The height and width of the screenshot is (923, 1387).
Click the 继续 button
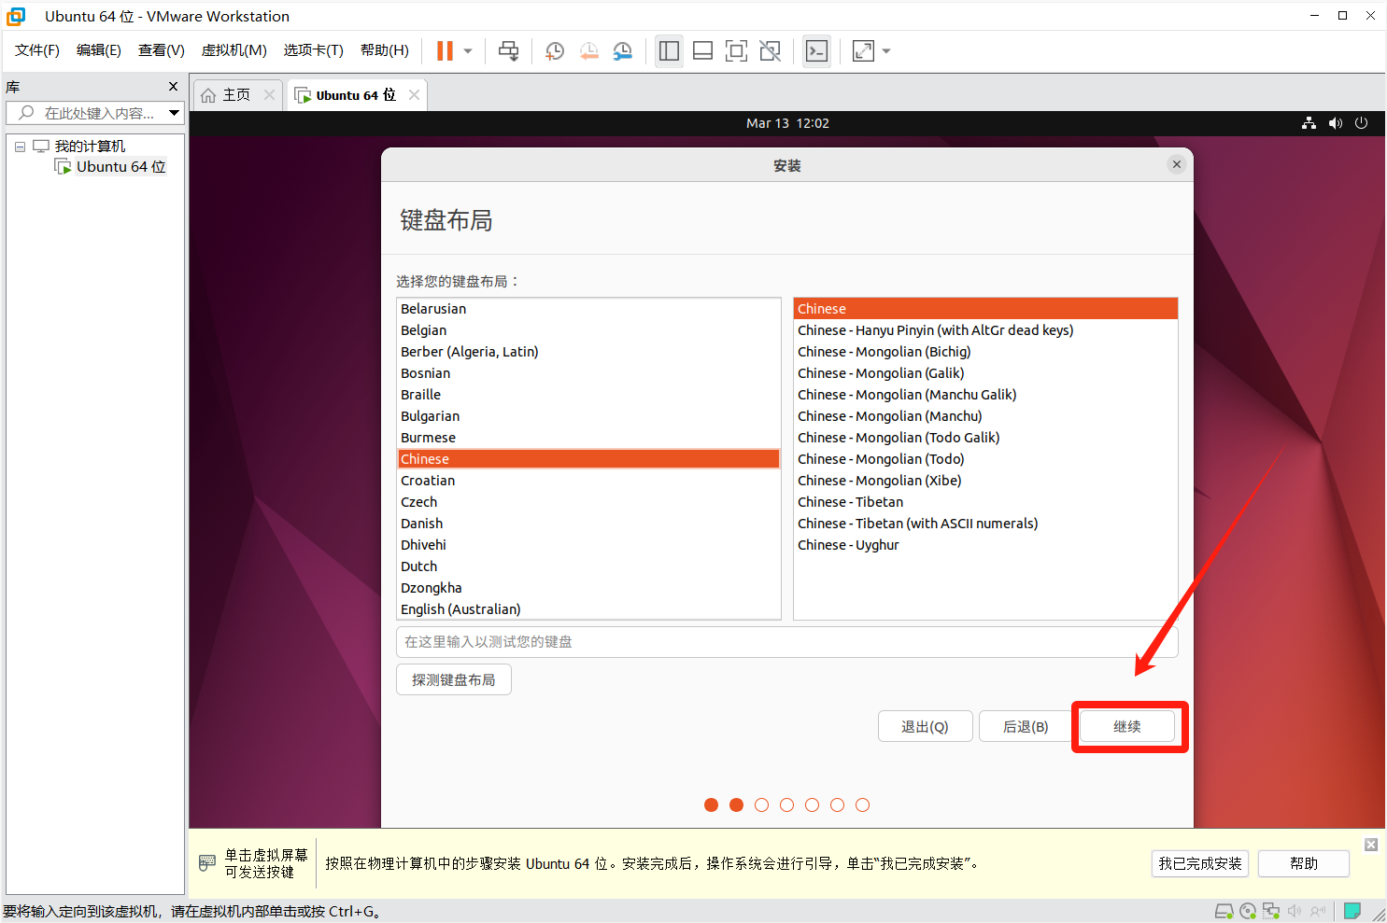point(1127,726)
